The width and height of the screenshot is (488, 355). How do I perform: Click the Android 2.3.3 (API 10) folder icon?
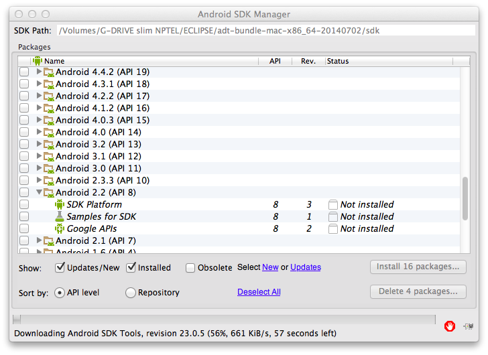pos(48,181)
